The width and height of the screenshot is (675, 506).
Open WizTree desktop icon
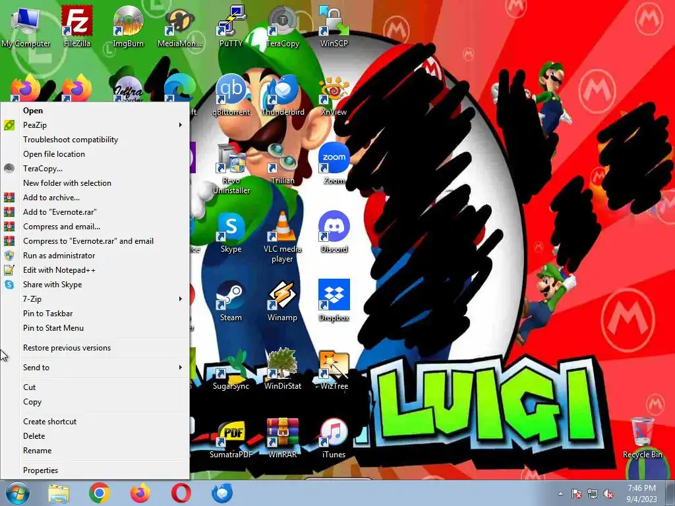[x=334, y=369]
